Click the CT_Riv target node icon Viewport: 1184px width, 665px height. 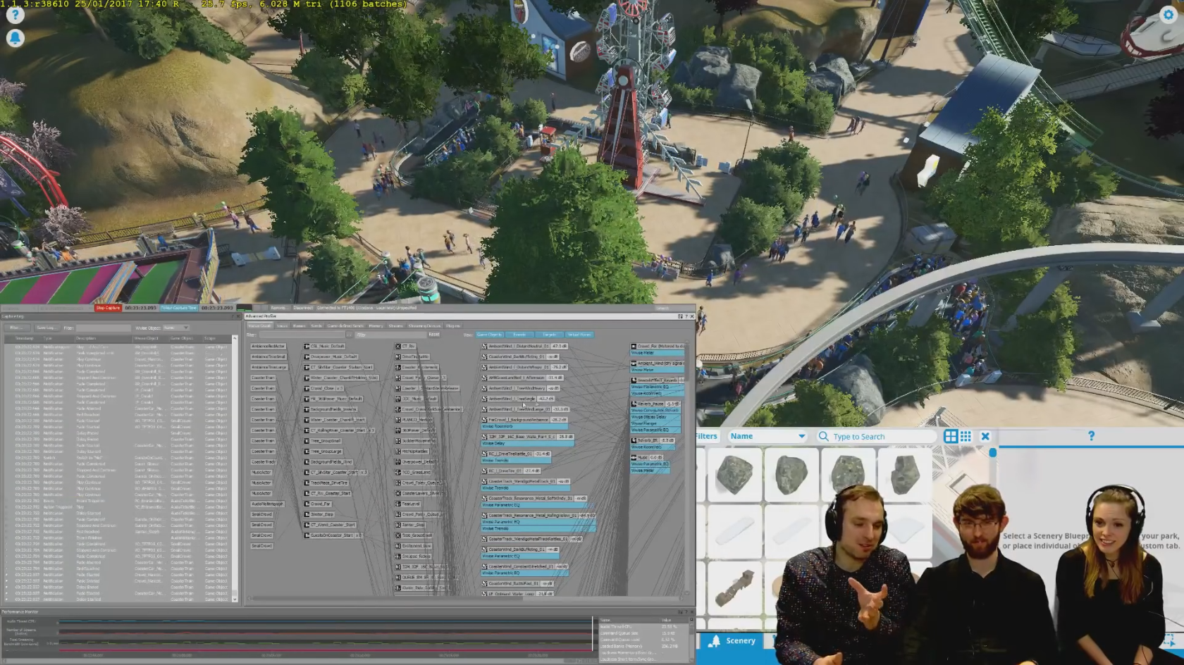click(398, 347)
